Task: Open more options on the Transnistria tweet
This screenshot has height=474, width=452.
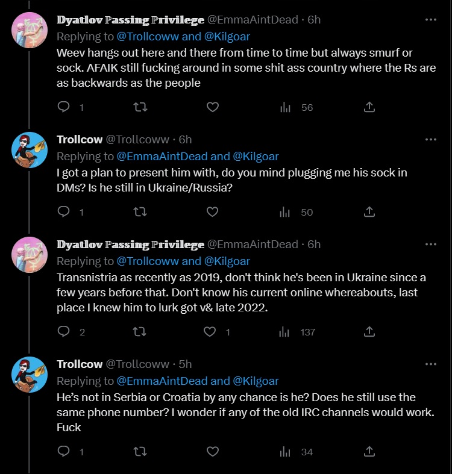Action: [430, 244]
